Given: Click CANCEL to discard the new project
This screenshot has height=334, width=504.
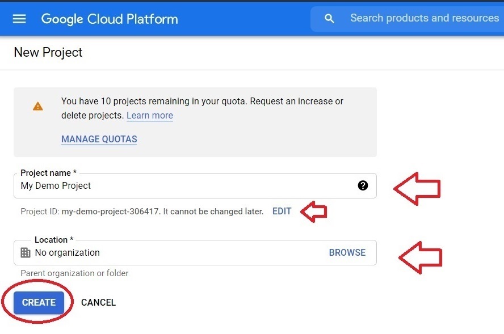Looking at the screenshot, I should pos(98,302).
